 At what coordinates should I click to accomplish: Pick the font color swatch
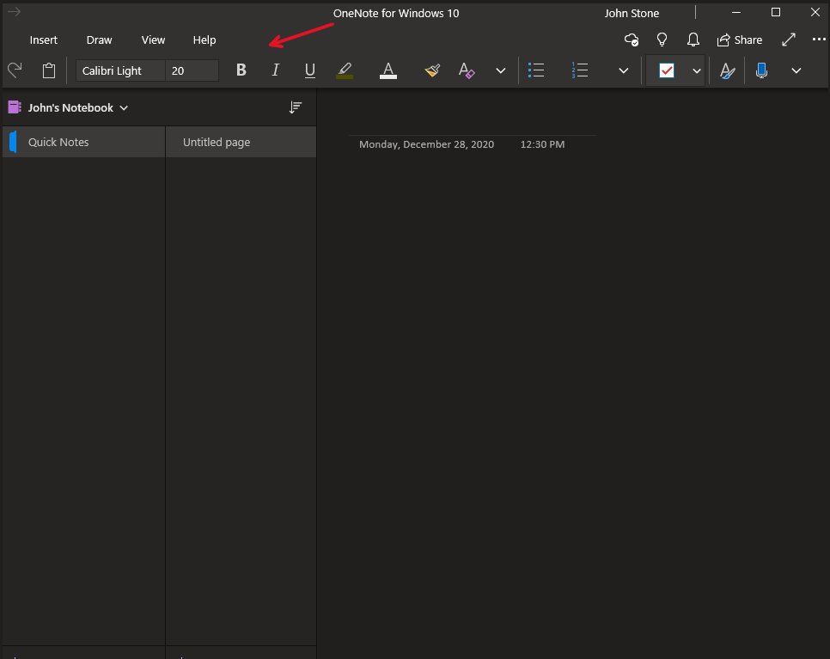pos(388,70)
